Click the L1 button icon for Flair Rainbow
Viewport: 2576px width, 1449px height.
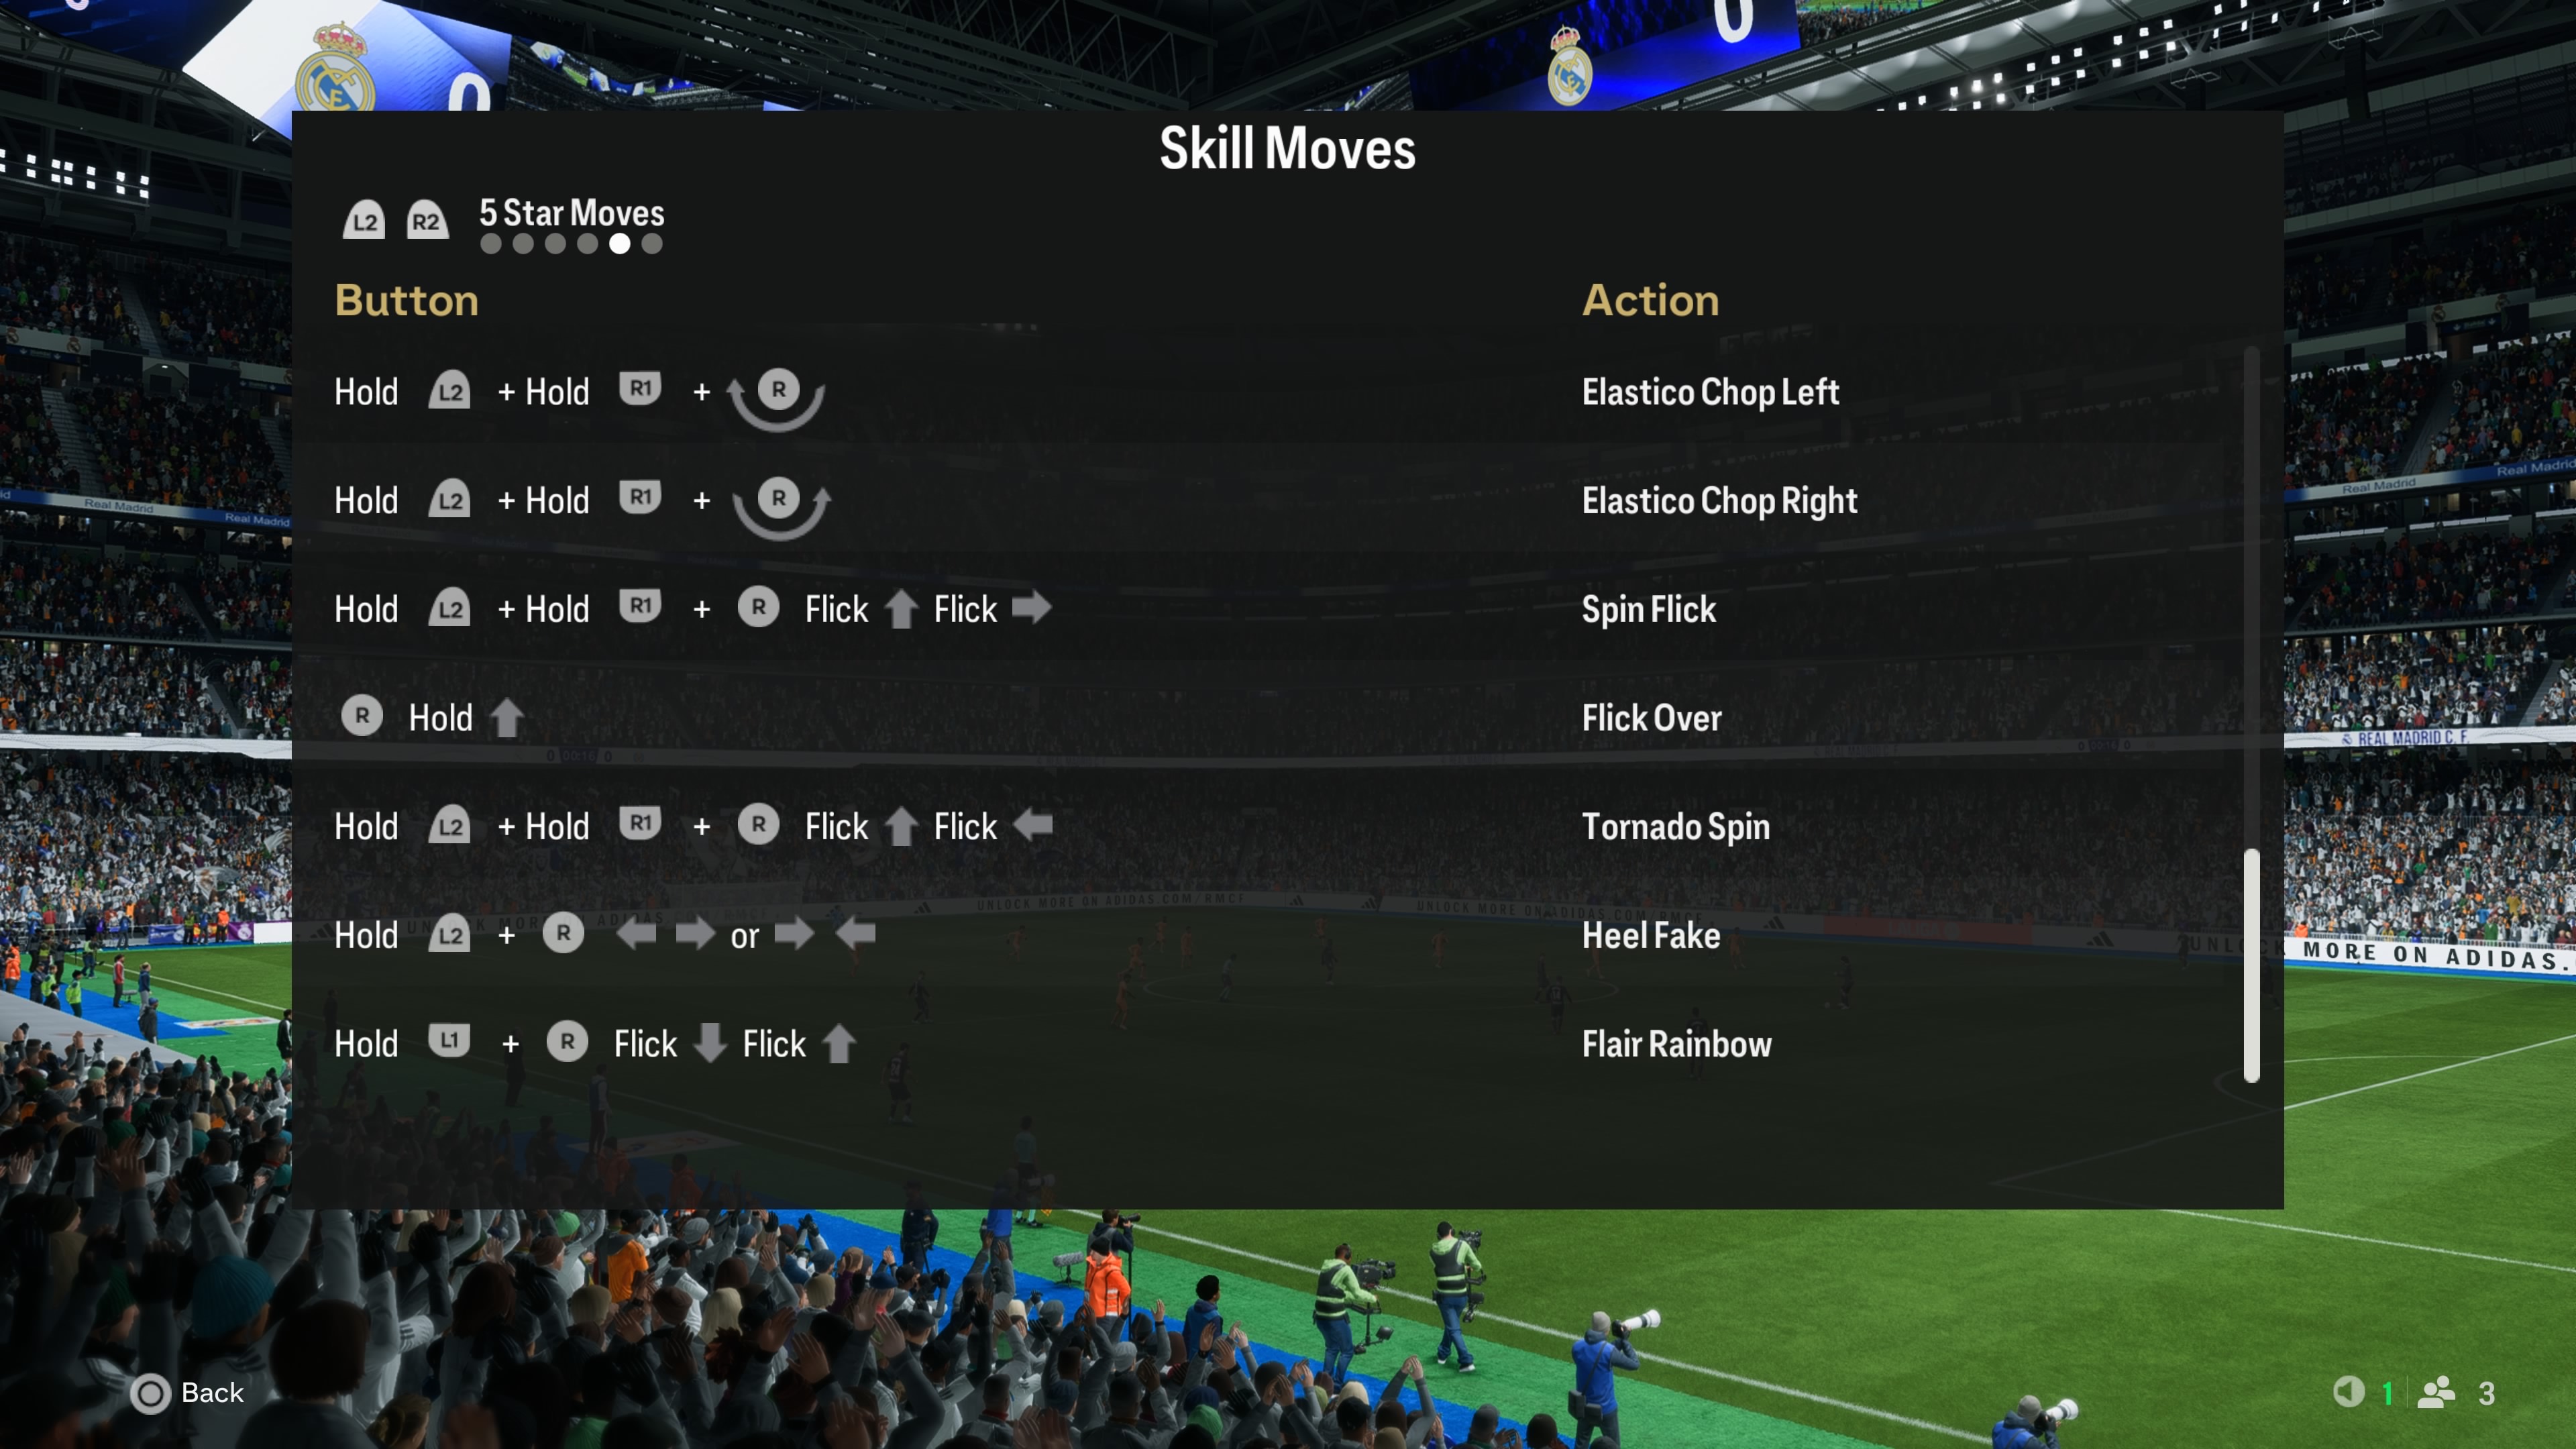pyautogui.click(x=447, y=1042)
